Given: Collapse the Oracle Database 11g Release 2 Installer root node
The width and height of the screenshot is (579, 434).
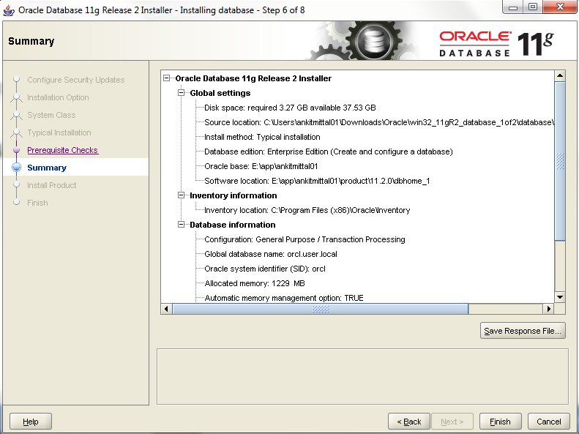Looking at the screenshot, I should click(167, 78).
